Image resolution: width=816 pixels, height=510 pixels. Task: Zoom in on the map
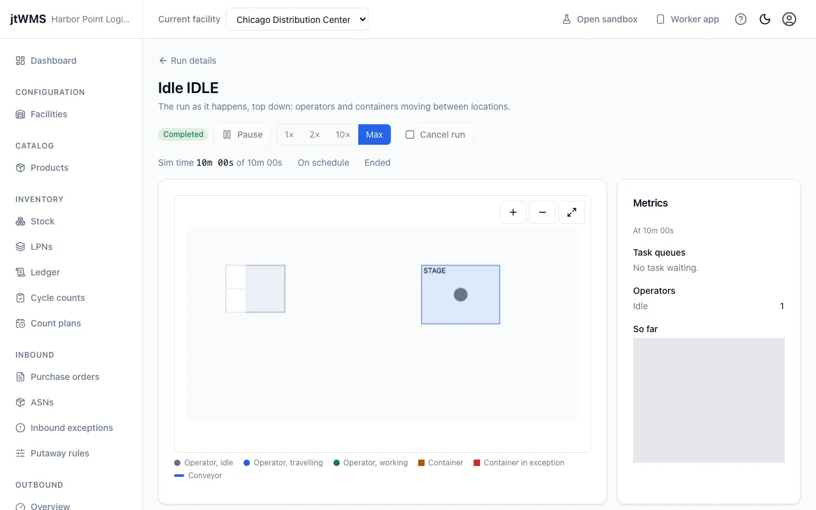click(x=513, y=212)
